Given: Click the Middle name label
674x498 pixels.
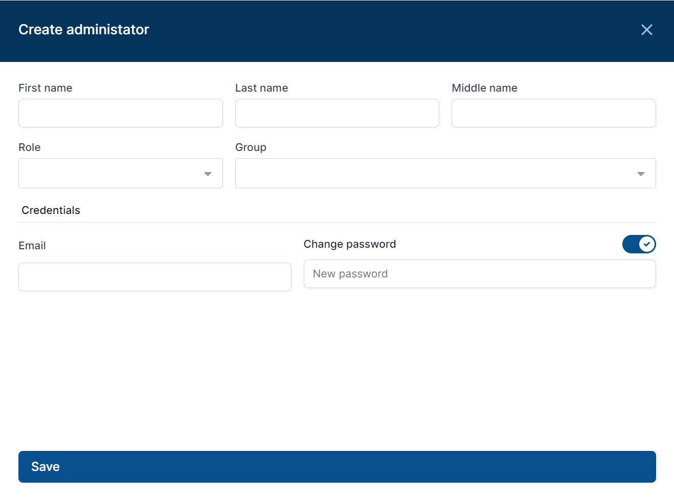Looking at the screenshot, I should pos(485,88).
